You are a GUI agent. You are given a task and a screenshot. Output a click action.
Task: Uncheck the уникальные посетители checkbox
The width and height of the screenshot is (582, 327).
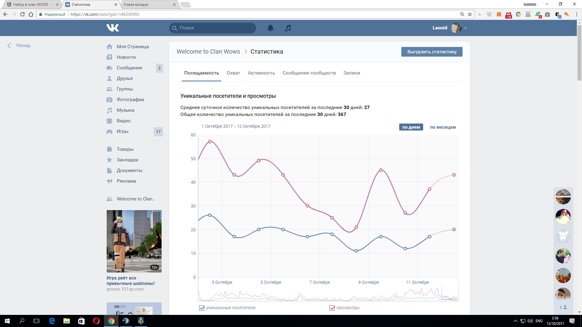(202, 308)
